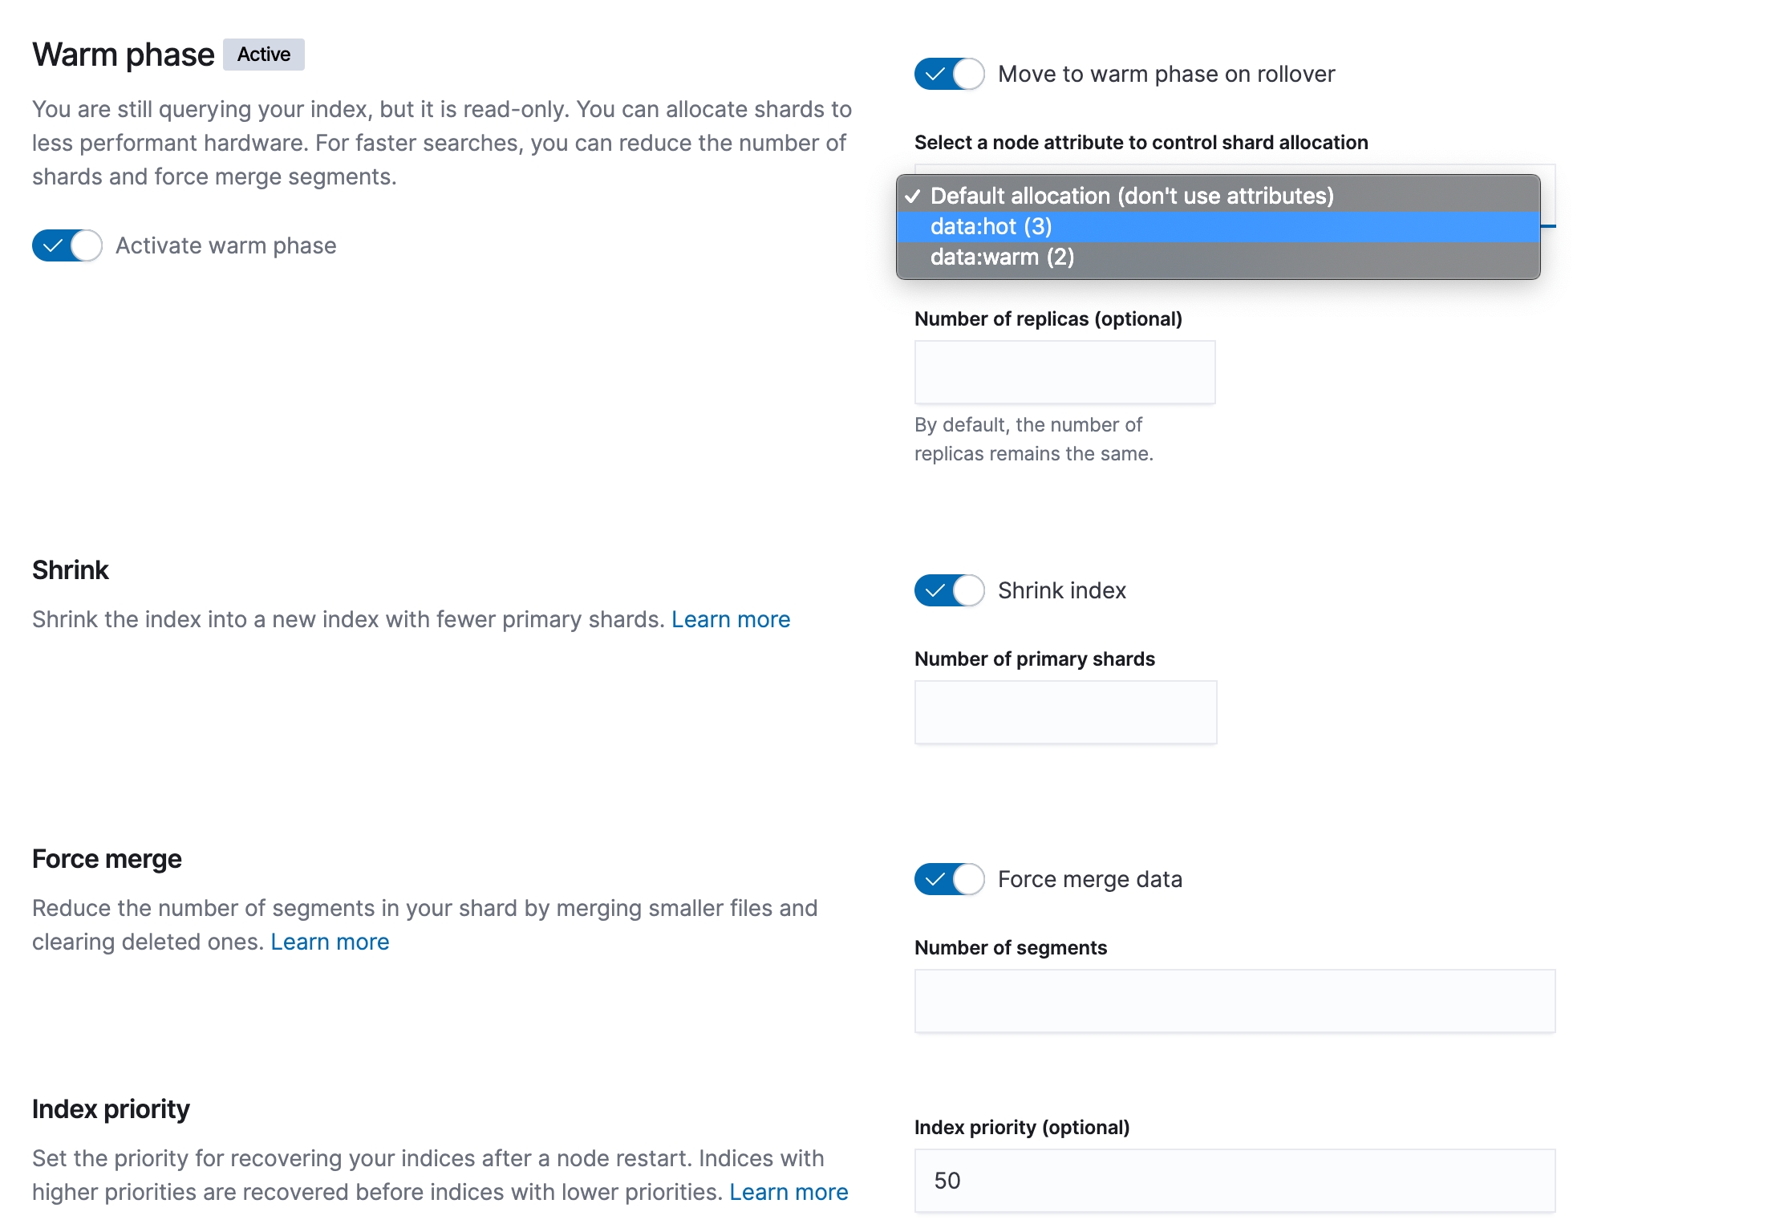Pick Default allocation (don't use attributes) option
The height and width of the screenshot is (1232, 1784).
point(1131,196)
